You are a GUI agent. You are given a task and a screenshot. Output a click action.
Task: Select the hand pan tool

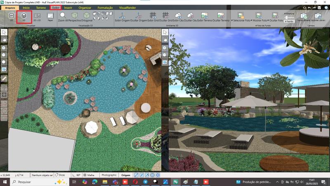coord(4,39)
